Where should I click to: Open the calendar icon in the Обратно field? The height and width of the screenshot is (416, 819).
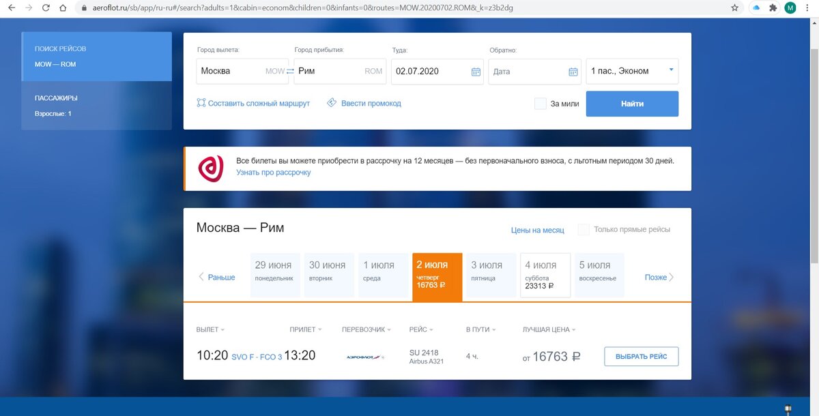click(572, 71)
